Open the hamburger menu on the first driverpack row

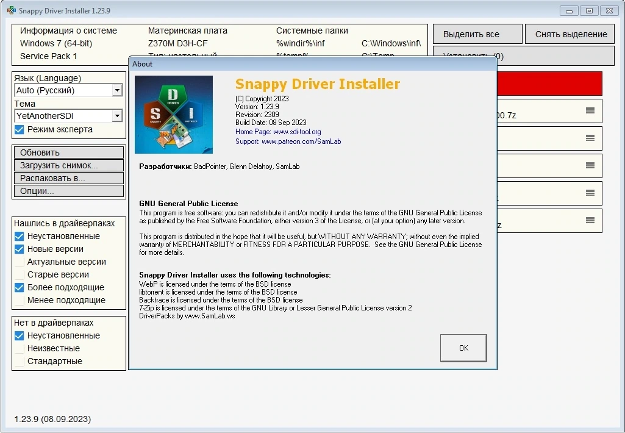coord(590,110)
